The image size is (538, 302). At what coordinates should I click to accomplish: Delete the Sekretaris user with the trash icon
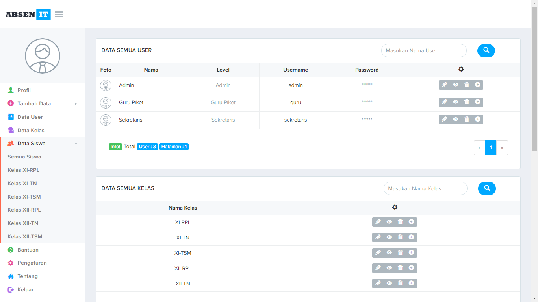pyautogui.click(x=467, y=119)
